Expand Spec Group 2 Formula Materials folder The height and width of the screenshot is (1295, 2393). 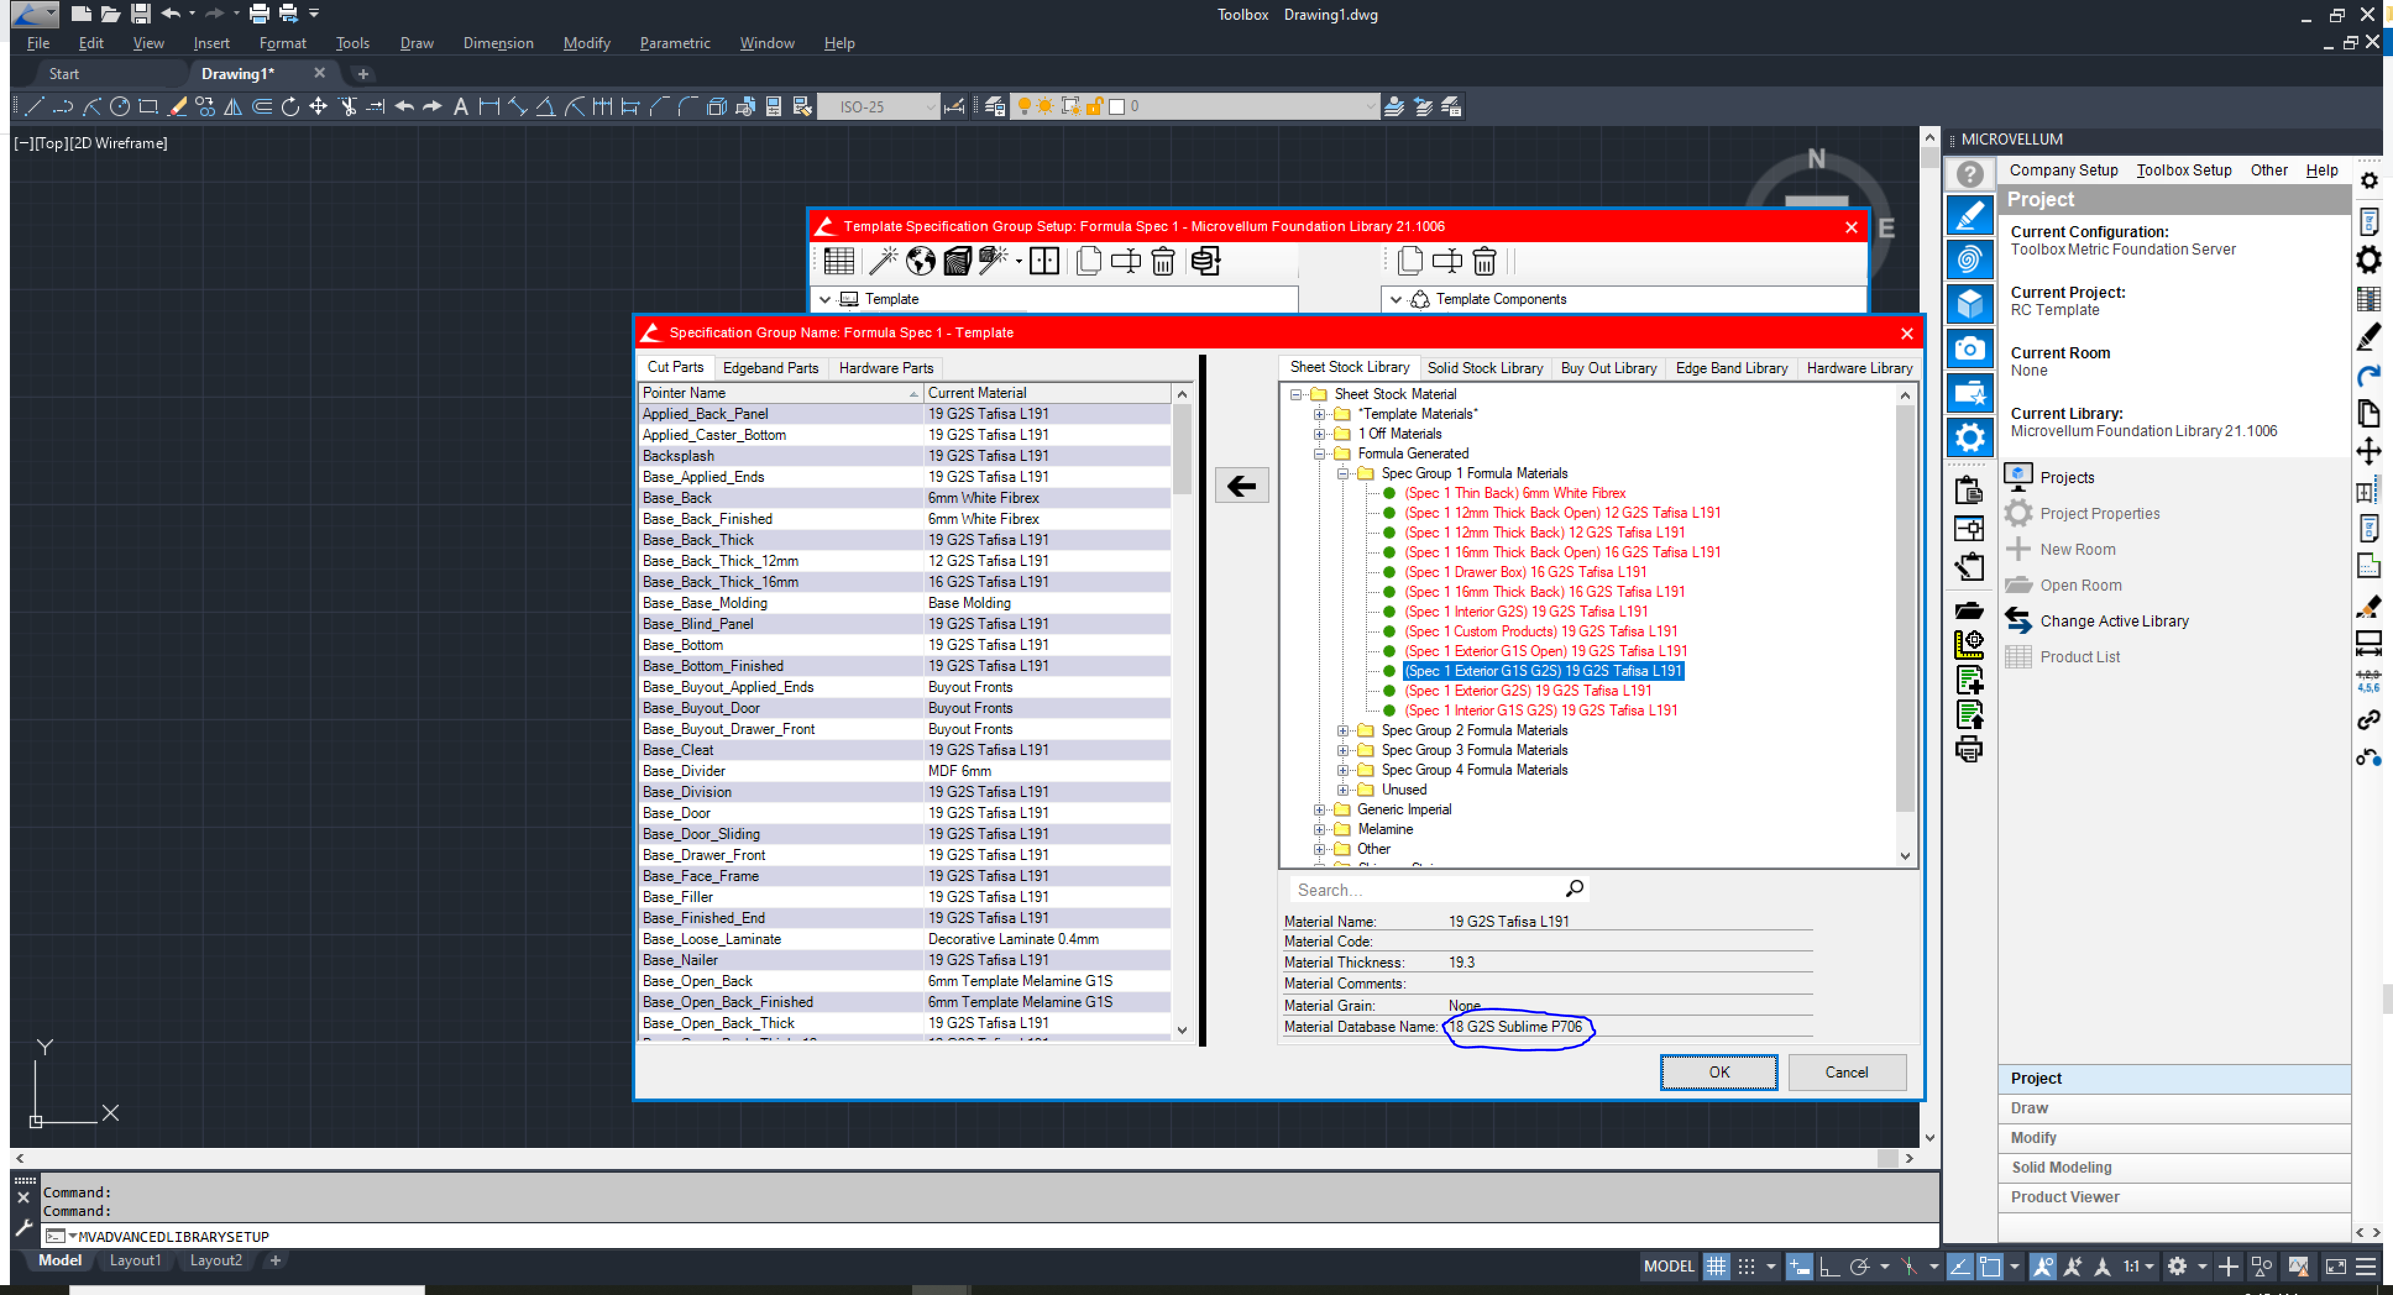1342,730
